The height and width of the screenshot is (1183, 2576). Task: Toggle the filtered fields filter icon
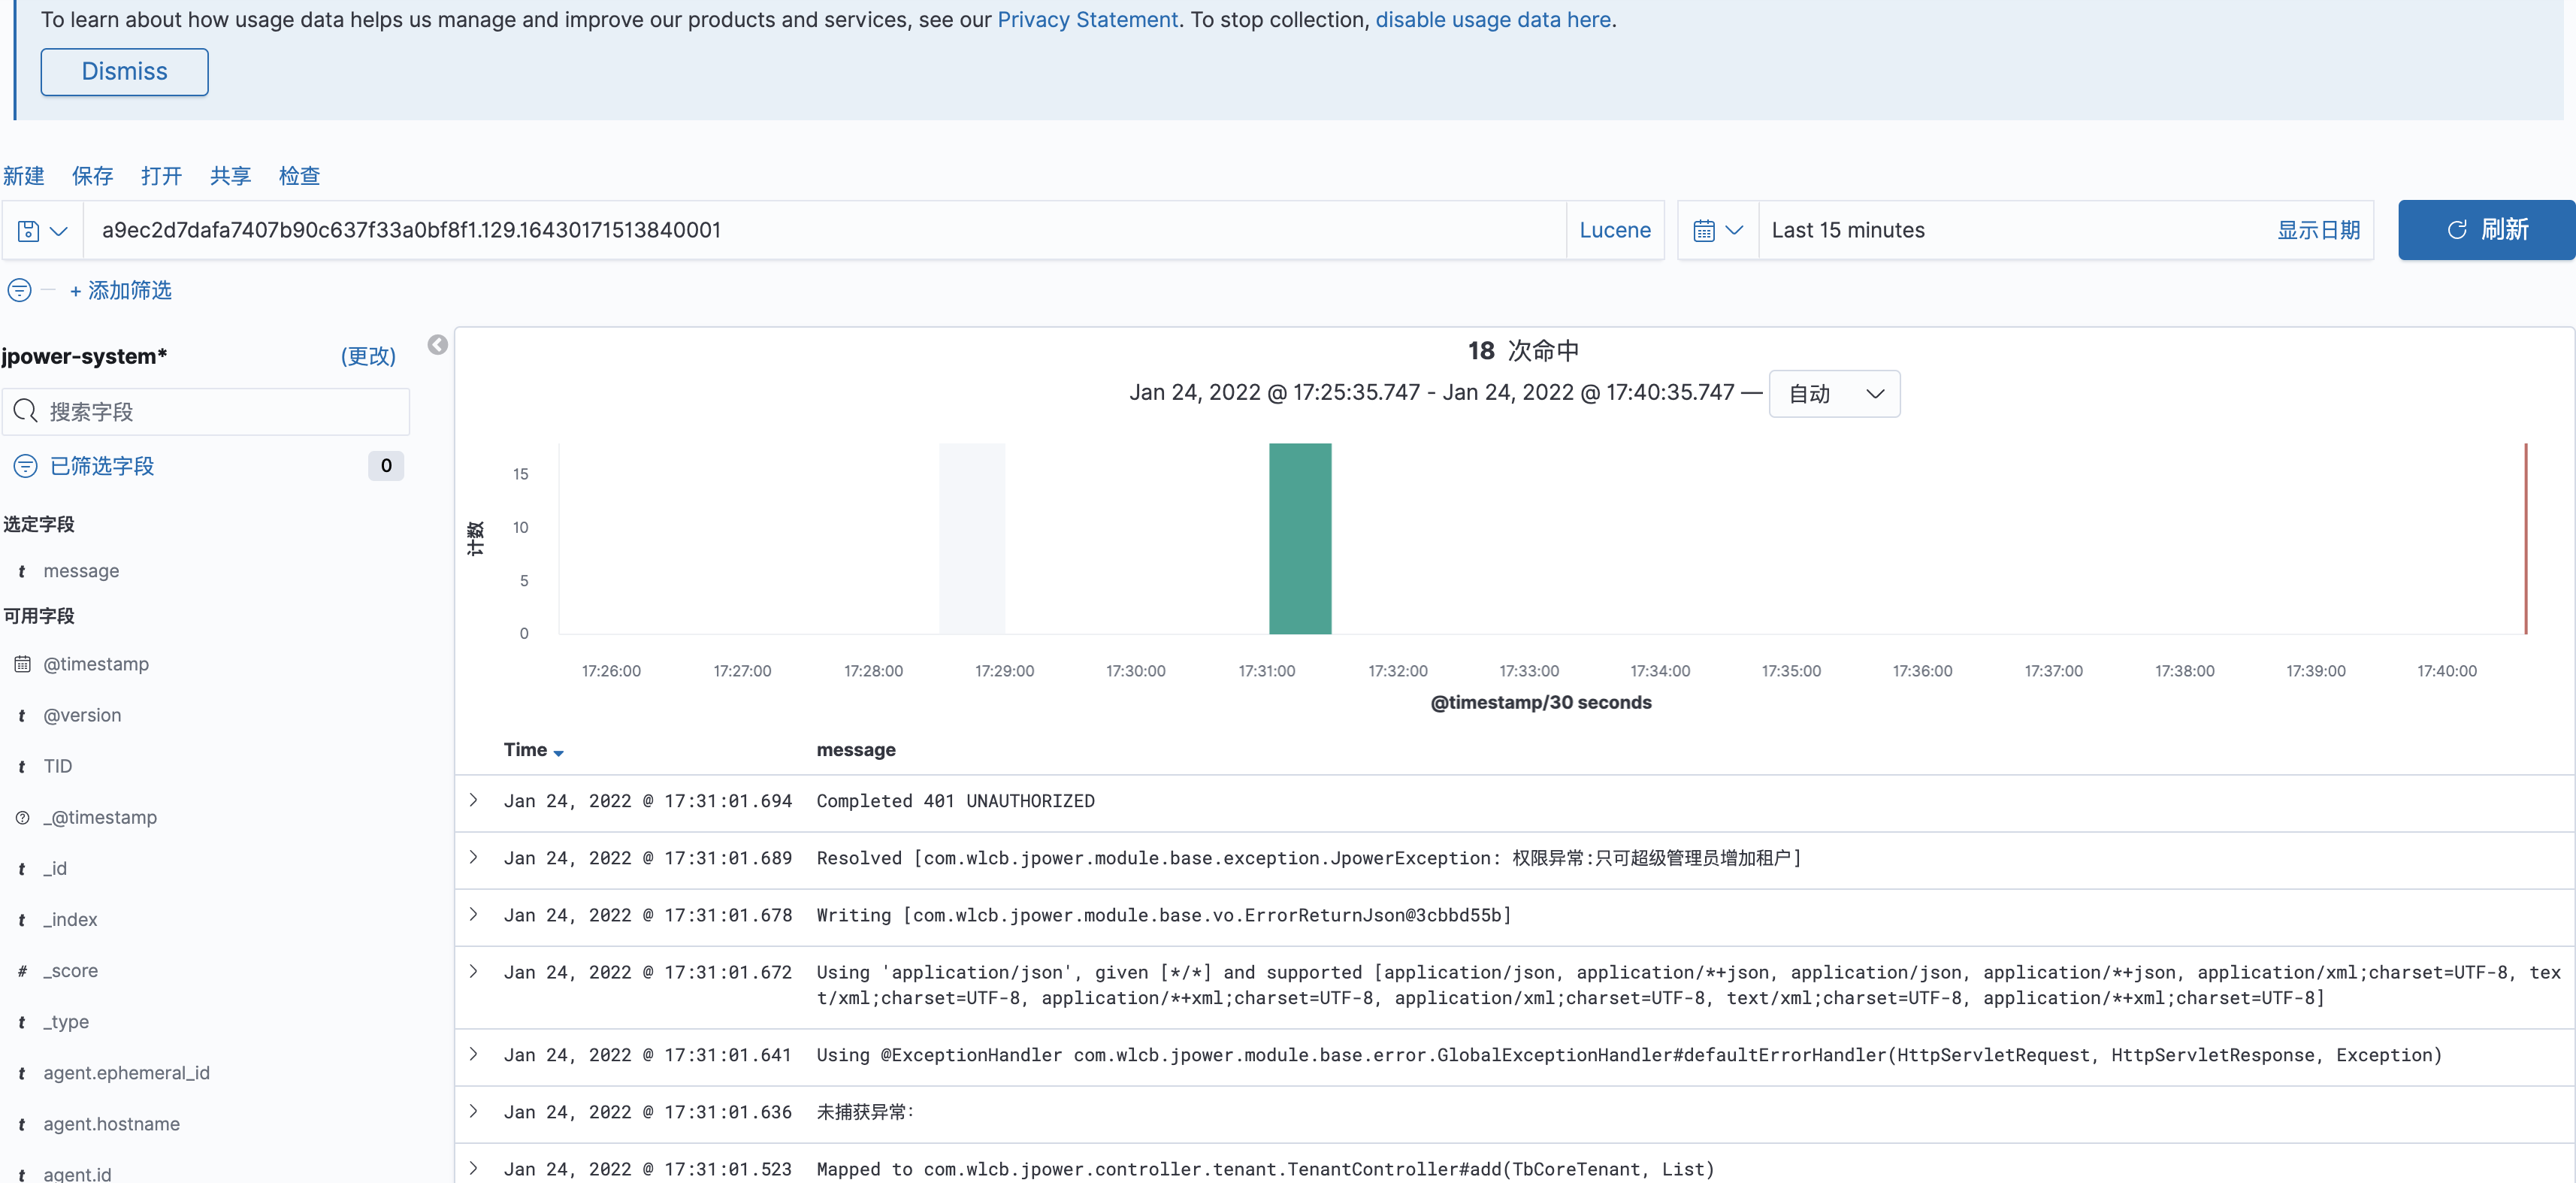tap(25, 466)
